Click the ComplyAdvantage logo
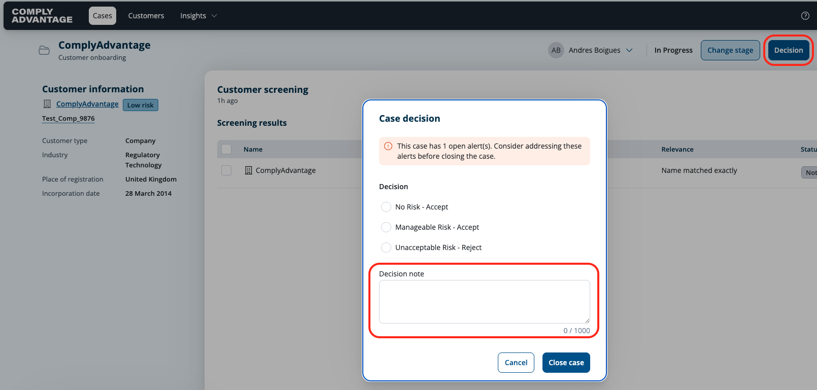The image size is (817, 390). pyautogui.click(x=42, y=16)
